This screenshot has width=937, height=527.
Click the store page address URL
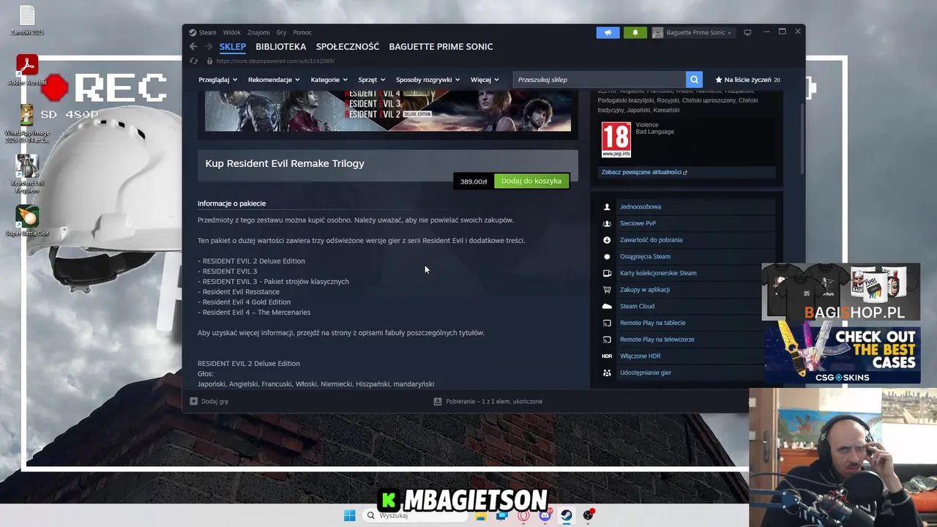click(275, 61)
